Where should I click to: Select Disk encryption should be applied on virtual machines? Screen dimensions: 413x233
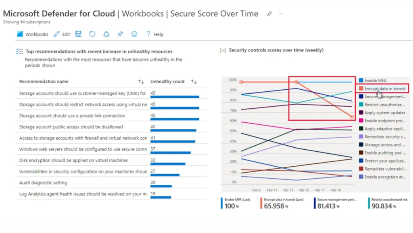111,160
